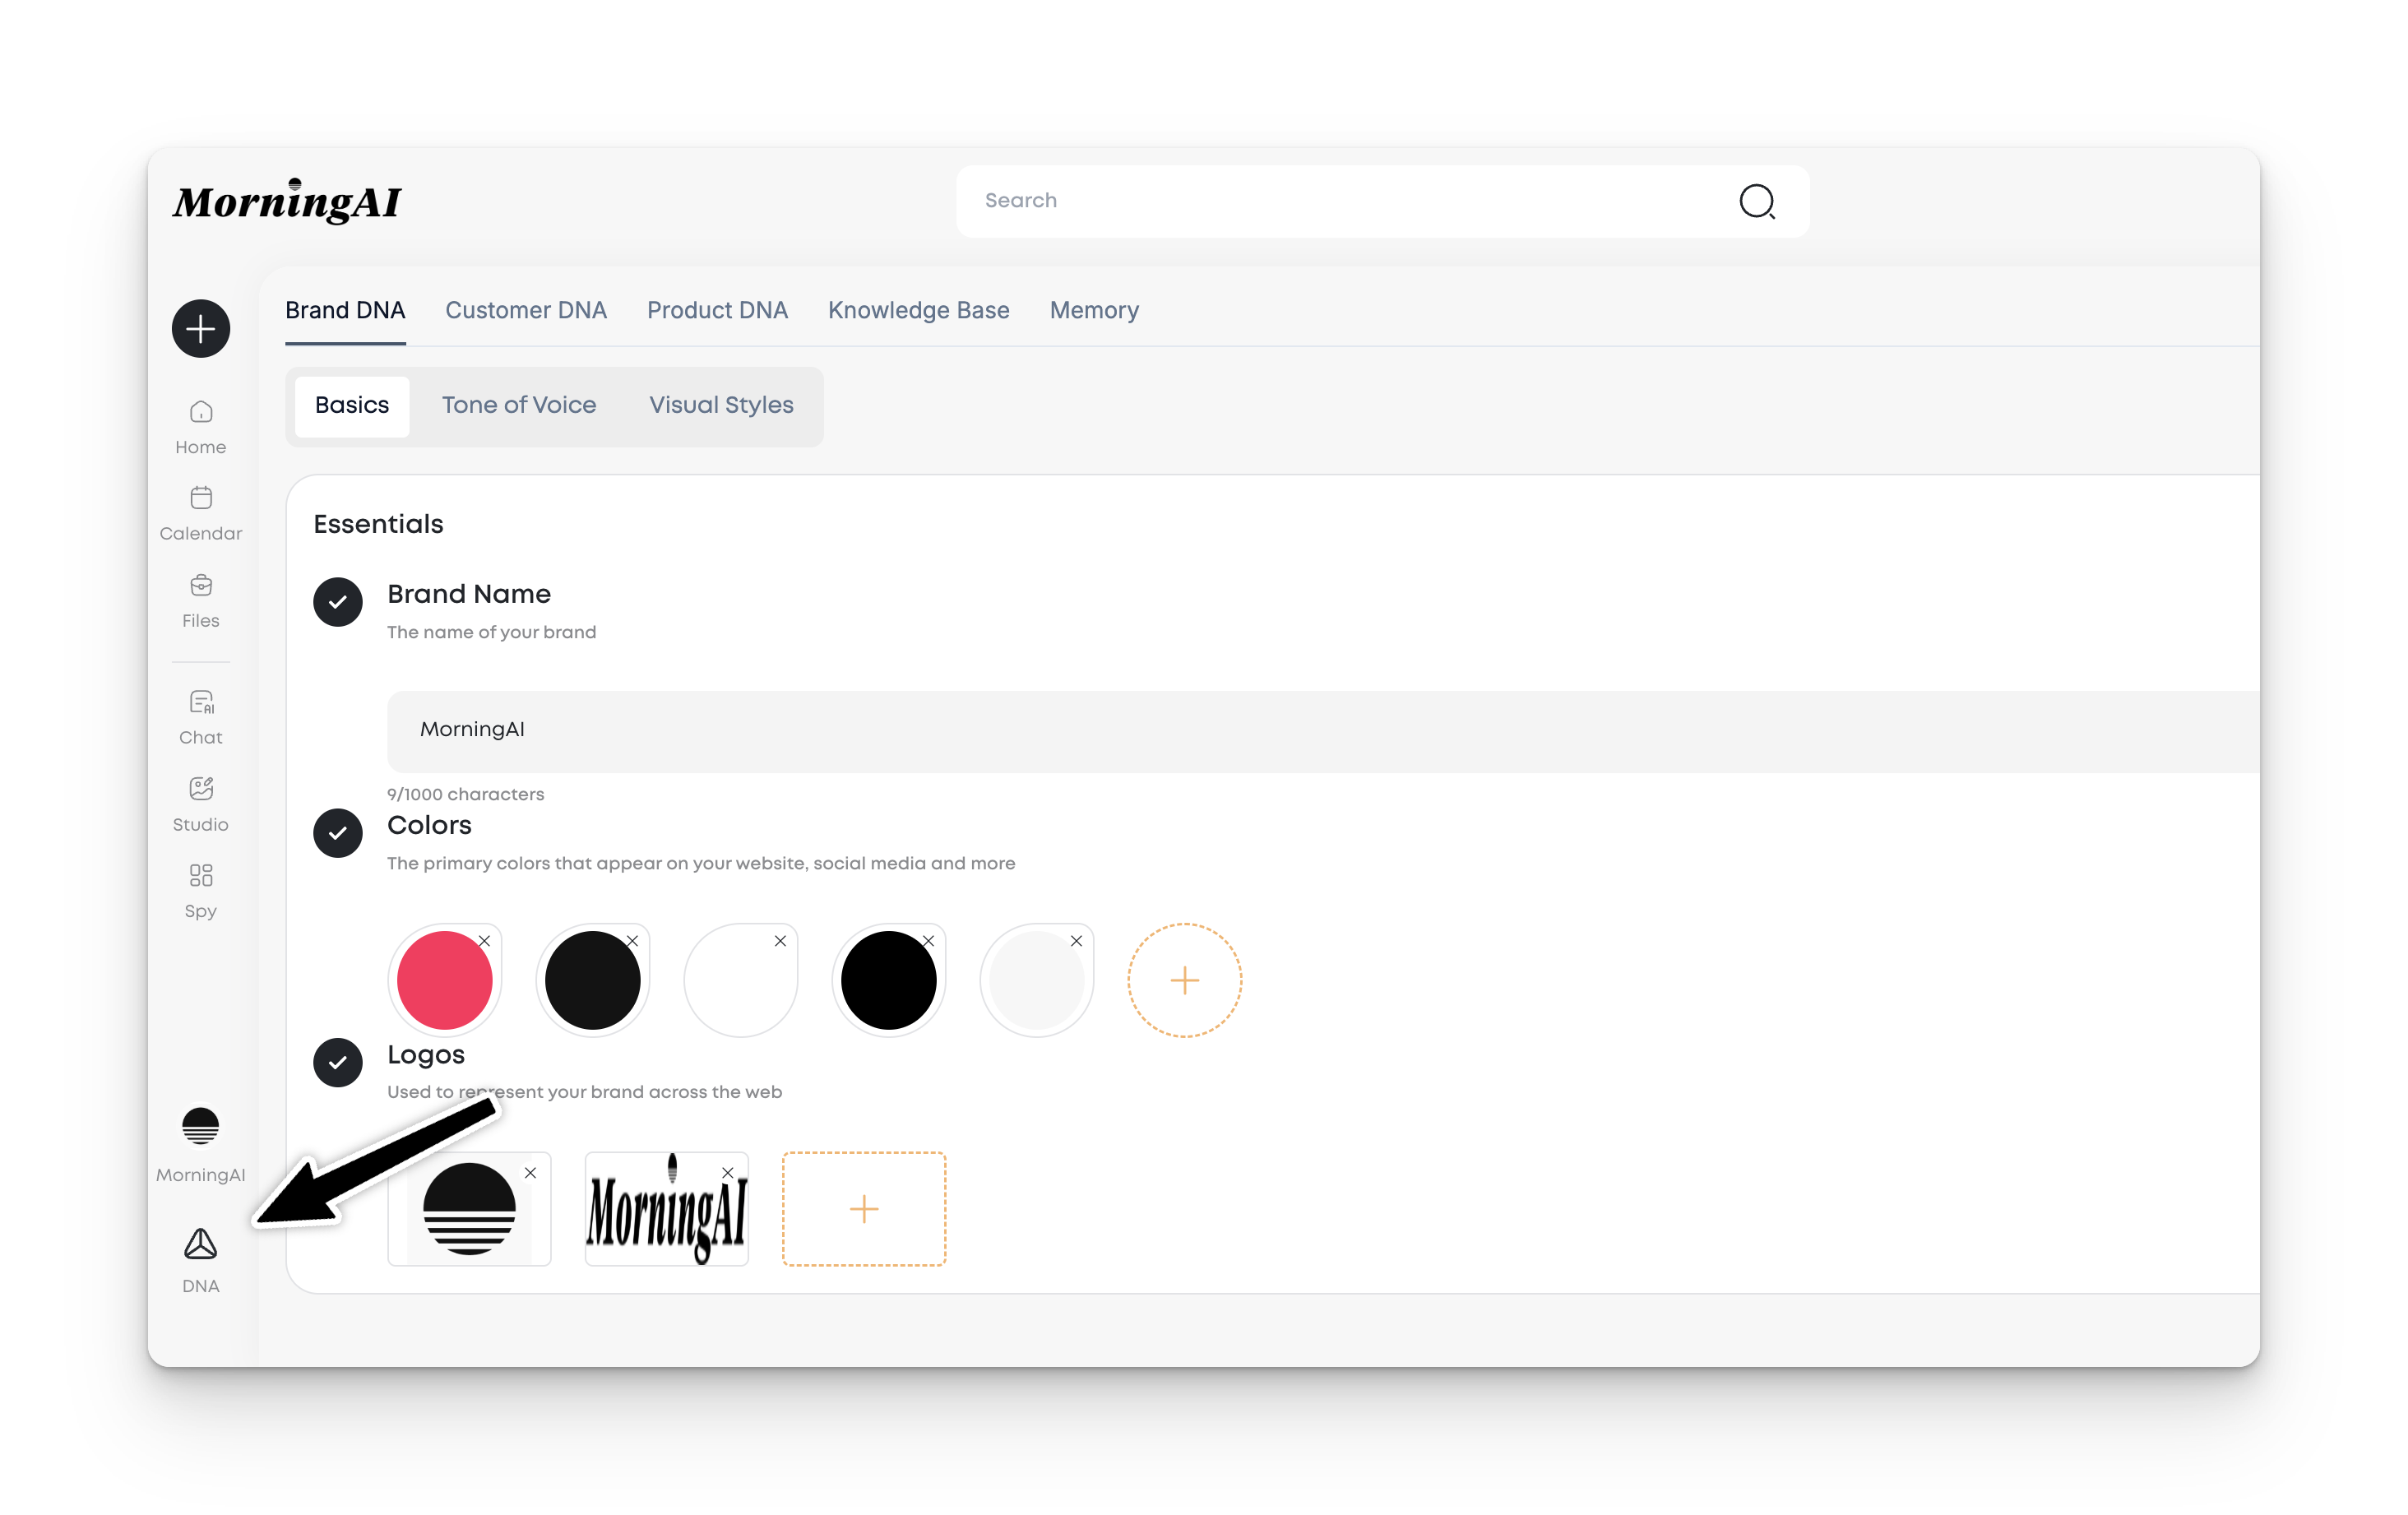Click the Logos check mark
This screenshot has height=1515, width=2408.
click(x=338, y=1062)
